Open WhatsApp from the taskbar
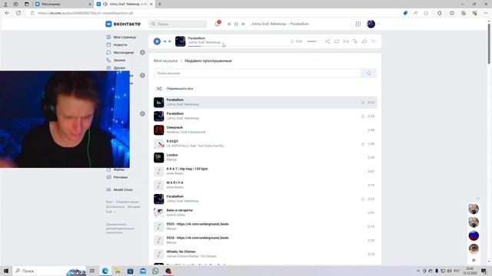The width and height of the screenshot is (492, 276). tap(155, 271)
